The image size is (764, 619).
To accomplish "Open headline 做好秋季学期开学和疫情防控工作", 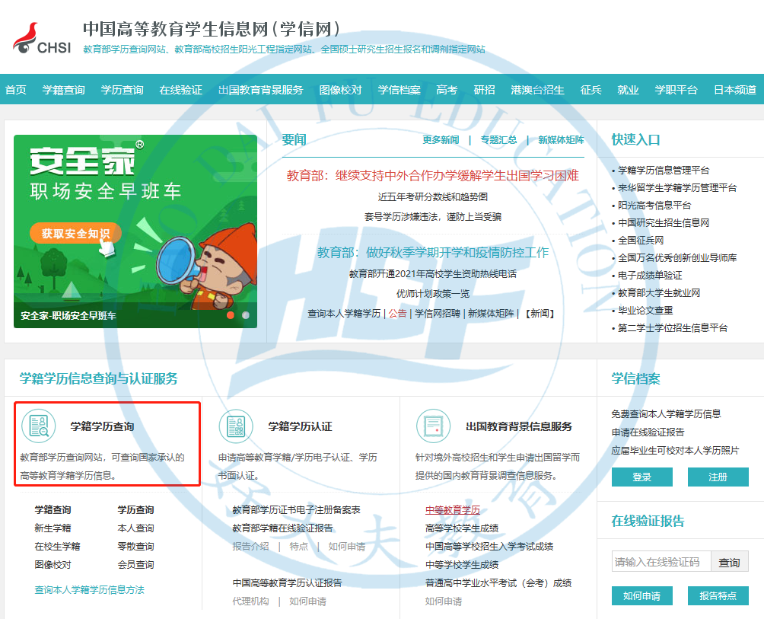I will [433, 253].
